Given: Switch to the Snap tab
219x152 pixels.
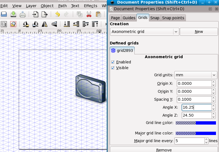Looking at the screenshot, I should [155, 18].
